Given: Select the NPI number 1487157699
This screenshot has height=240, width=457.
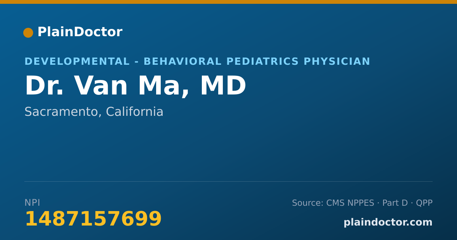Looking at the screenshot, I should click(x=93, y=219).
